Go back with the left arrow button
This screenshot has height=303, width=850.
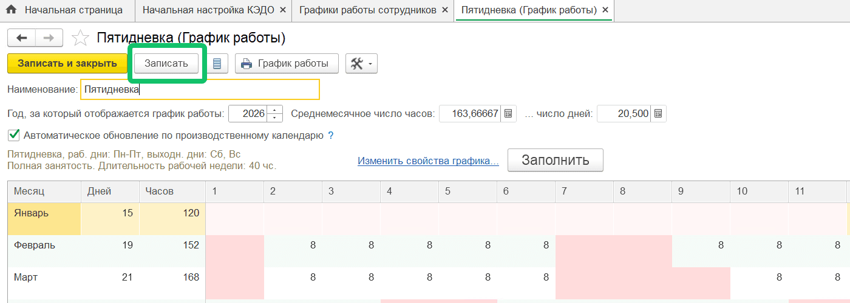pos(22,38)
